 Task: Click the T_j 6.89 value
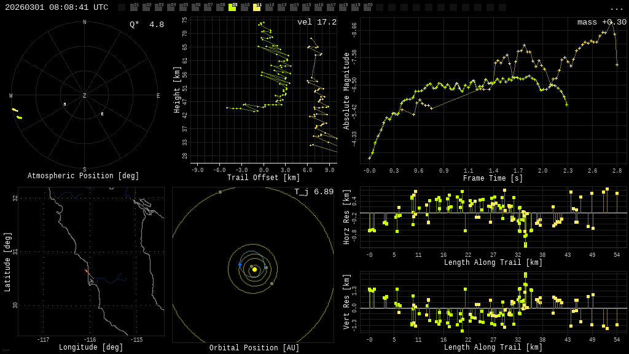coord(313,192)
